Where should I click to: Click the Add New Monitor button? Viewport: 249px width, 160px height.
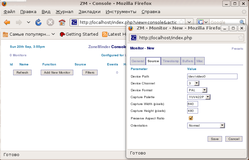(57, 72)
